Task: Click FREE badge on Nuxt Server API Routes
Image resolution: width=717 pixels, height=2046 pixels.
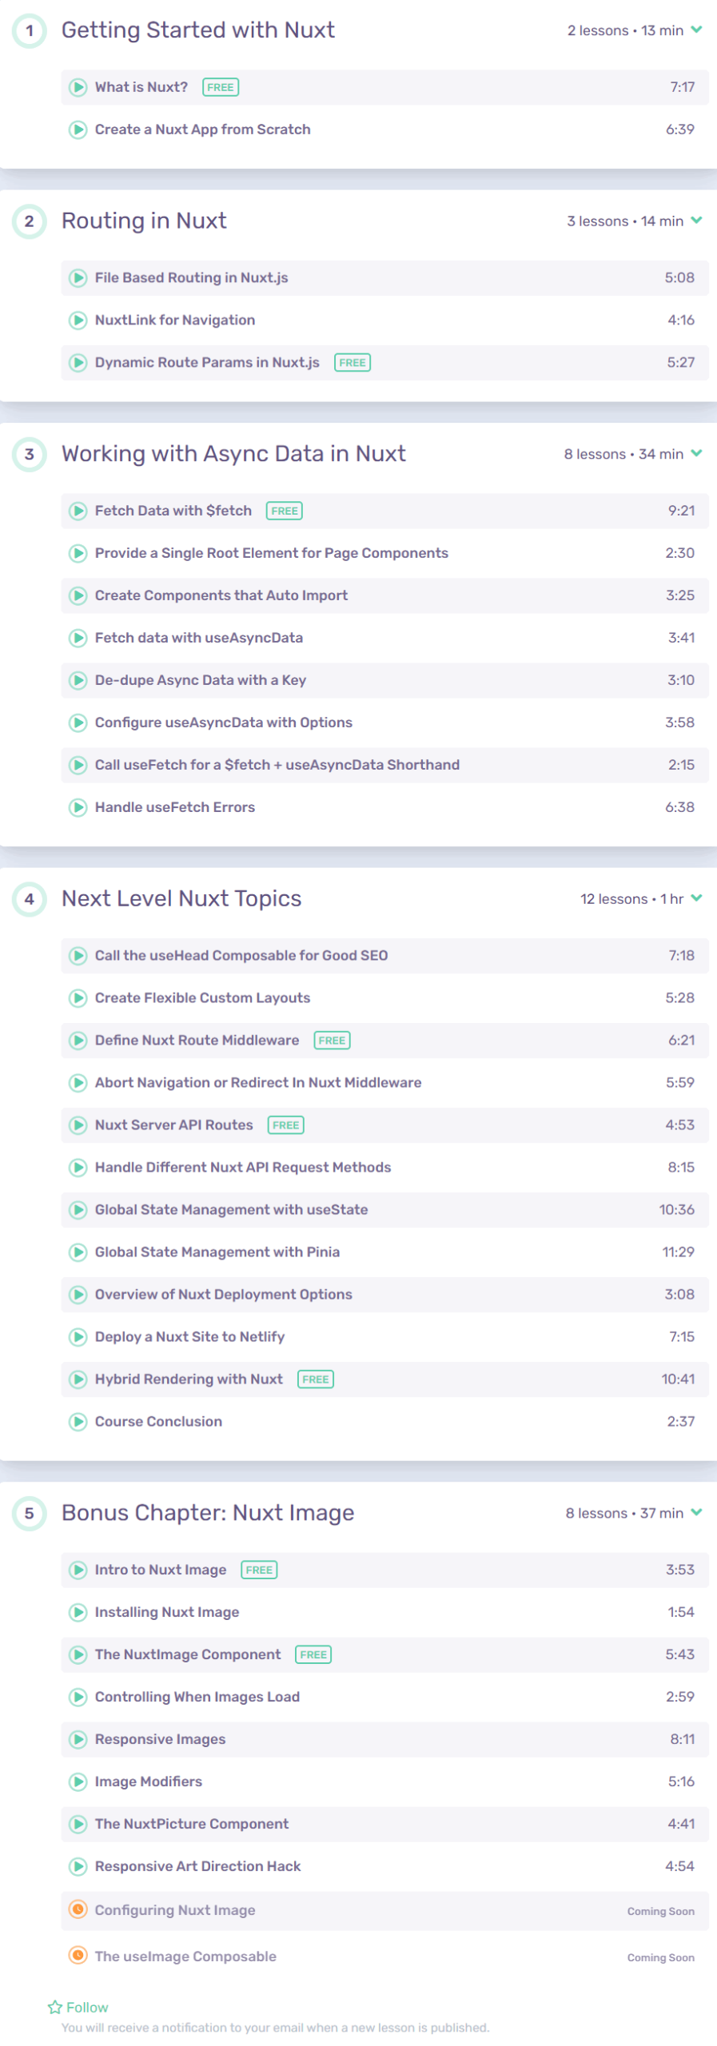Action: click(285, 1125)
